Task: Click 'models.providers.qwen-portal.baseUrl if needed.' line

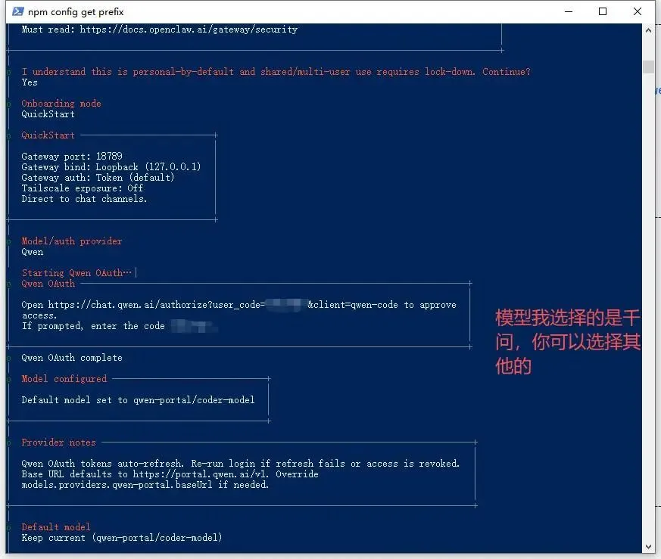Action: click(145, 485)
